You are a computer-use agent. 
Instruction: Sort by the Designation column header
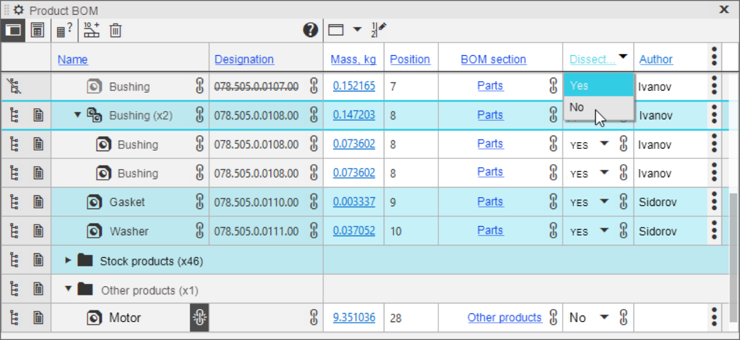tap(244, 59)
